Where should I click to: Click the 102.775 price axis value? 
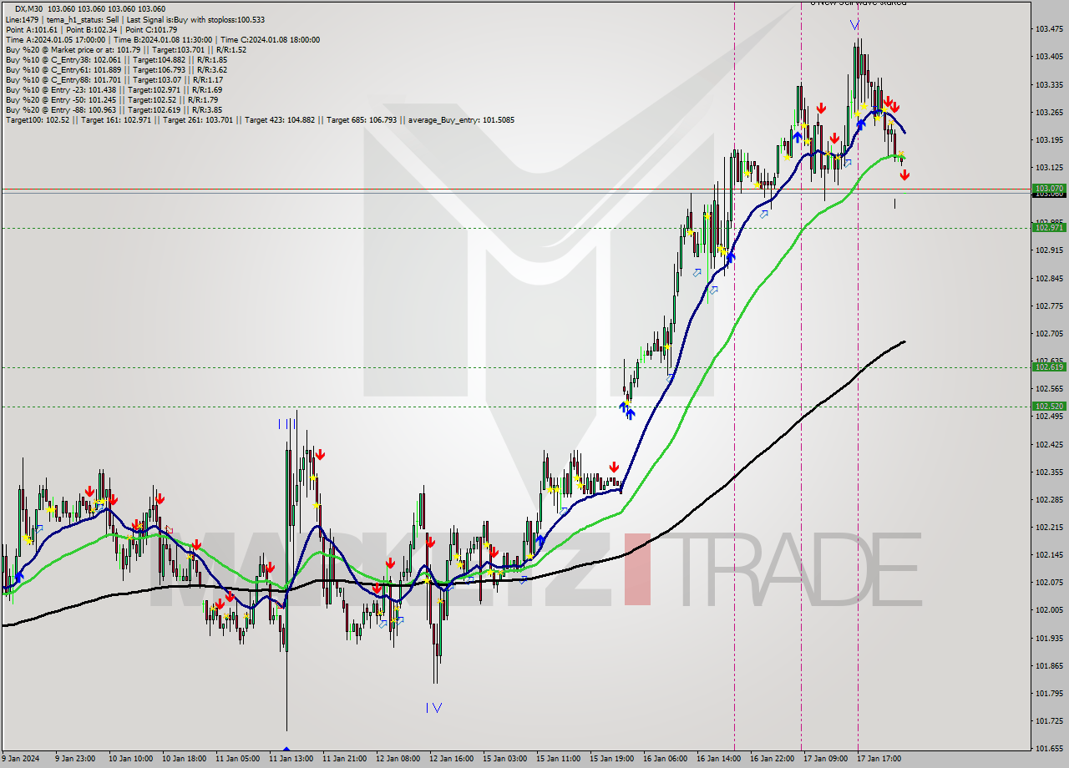coord(1049,306)
